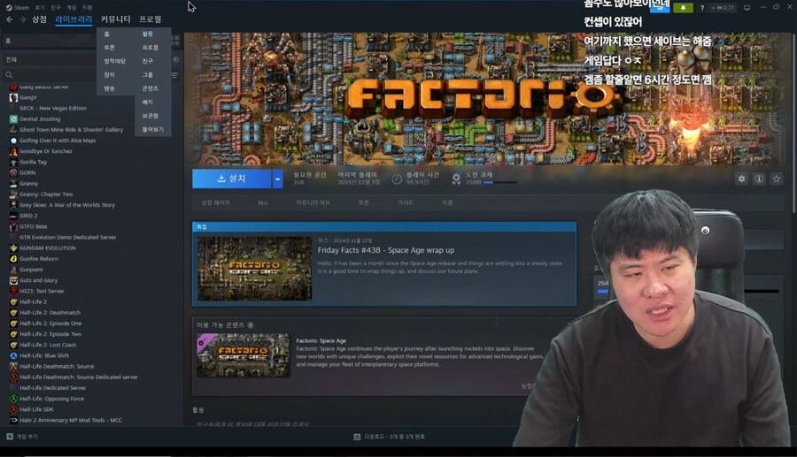797x457 pixels.
Task: Click the main page vertical scrollbar
Action: pyautogui.click(x=794, y=122)
